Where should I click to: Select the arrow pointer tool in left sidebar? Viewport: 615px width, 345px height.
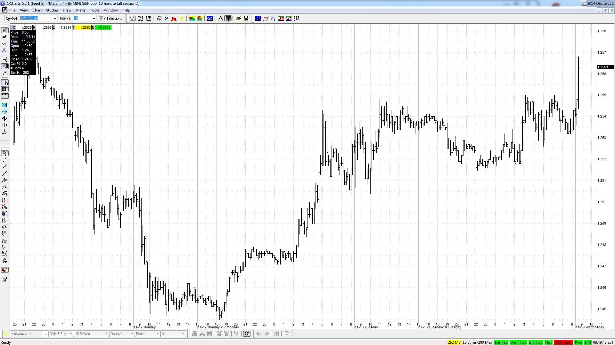[x=5, y=153]
